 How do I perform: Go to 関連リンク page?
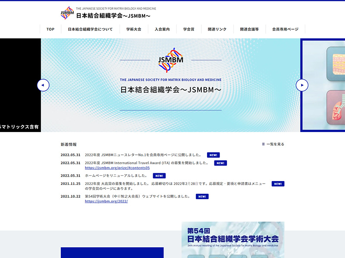217,29
